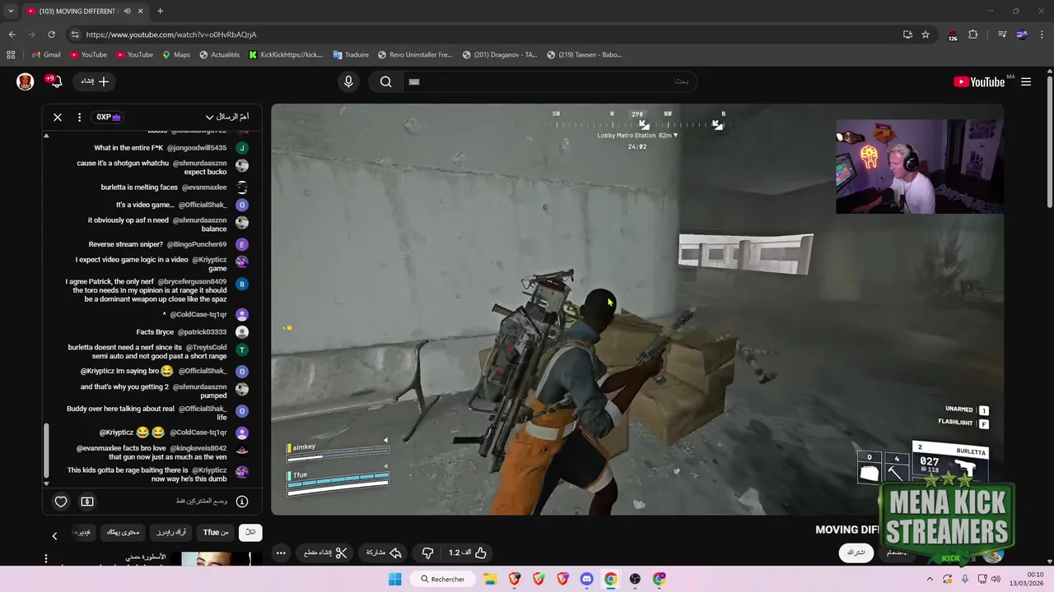Like the video with thumbs up
This screenshot has height=592, width=1054.
pos(467,553)
